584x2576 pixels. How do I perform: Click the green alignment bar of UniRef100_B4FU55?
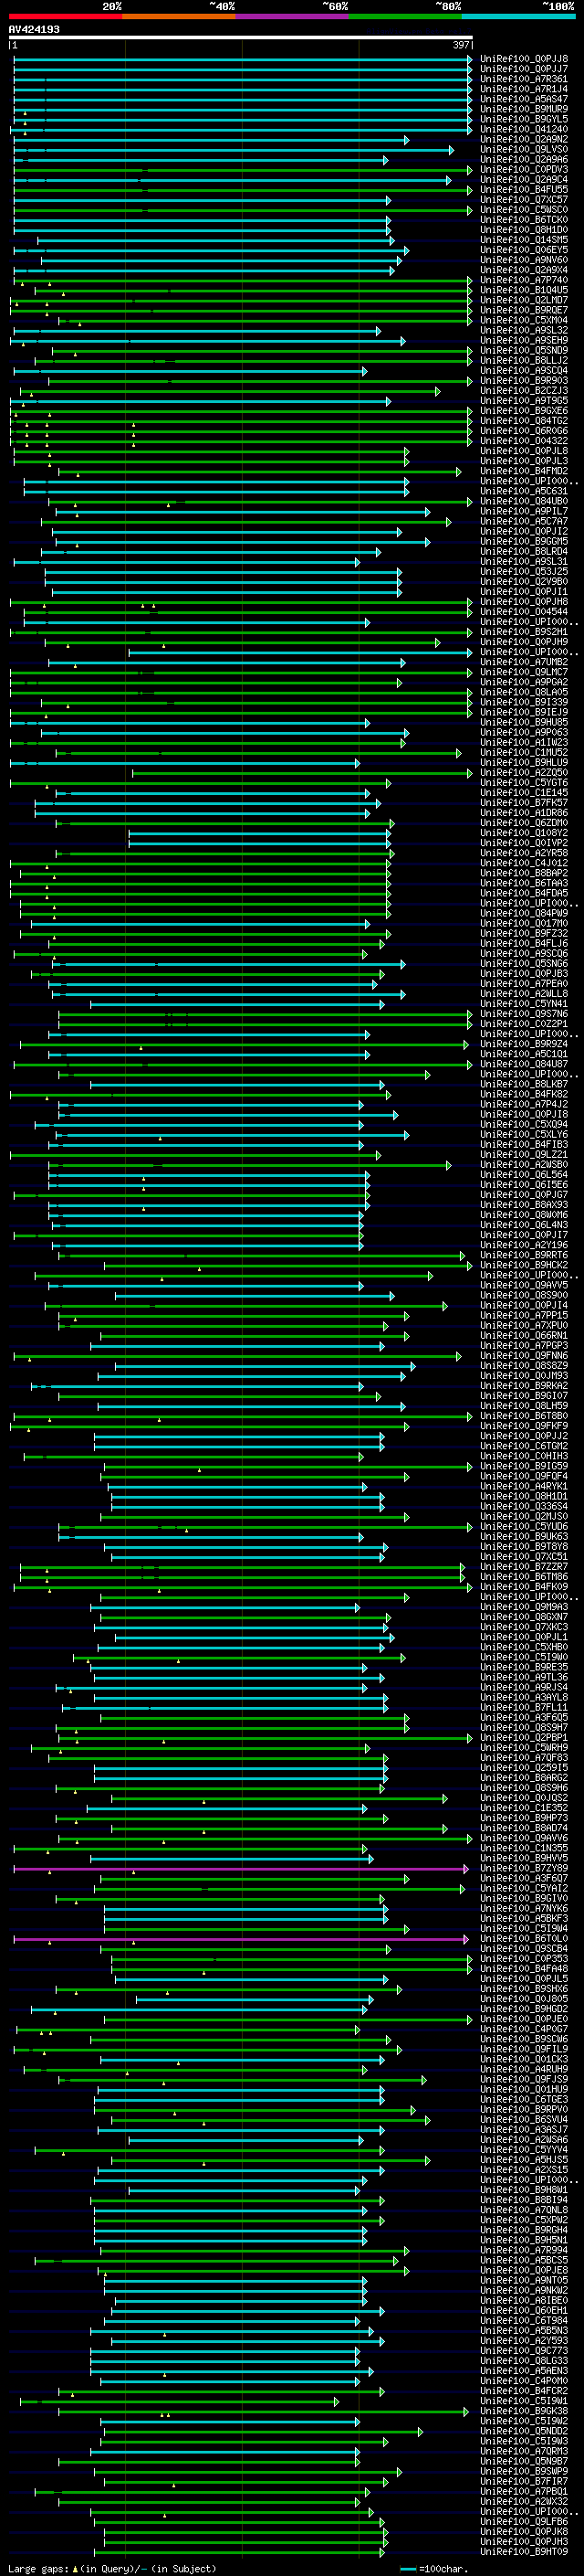(x=243, y=190)
